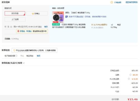The height and width of the screenshot is (101, 140).
Task: Click the info icon beside PLUS免运费
Action: tap(129, 79)
